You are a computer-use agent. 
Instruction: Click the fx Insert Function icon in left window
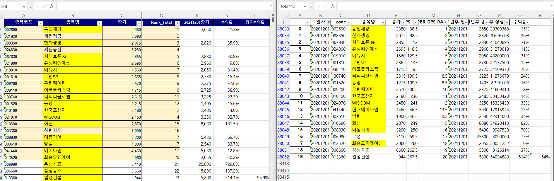[52, 6]
